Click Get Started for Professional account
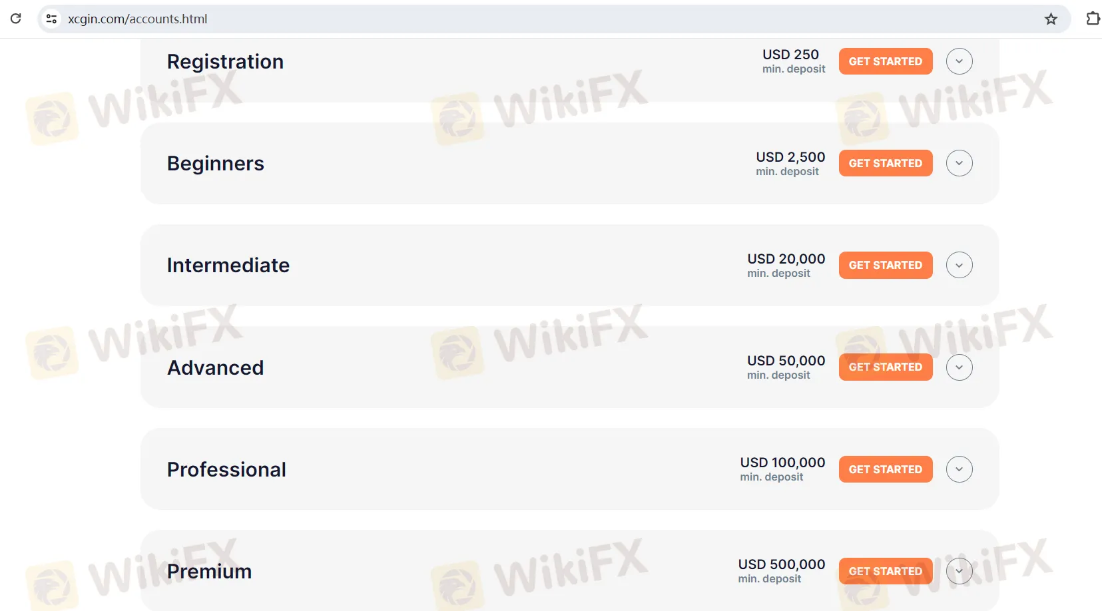1102x611 pixels. click(x=885, y=469)
